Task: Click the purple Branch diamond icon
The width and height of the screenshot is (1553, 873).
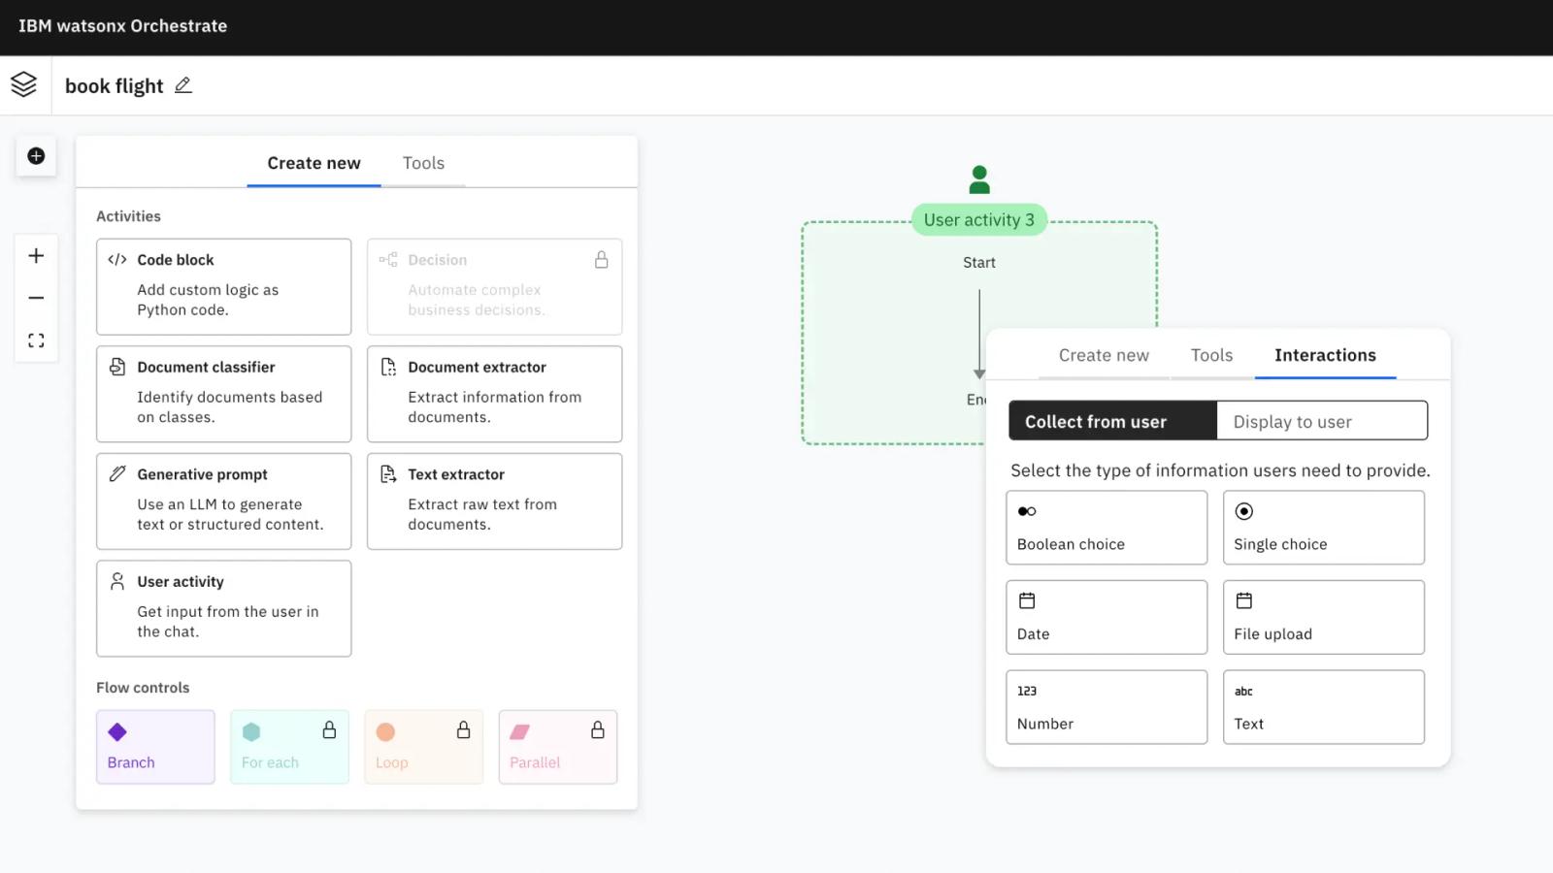Action: 117,731
